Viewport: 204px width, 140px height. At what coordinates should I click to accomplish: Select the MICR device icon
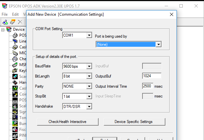15,53
